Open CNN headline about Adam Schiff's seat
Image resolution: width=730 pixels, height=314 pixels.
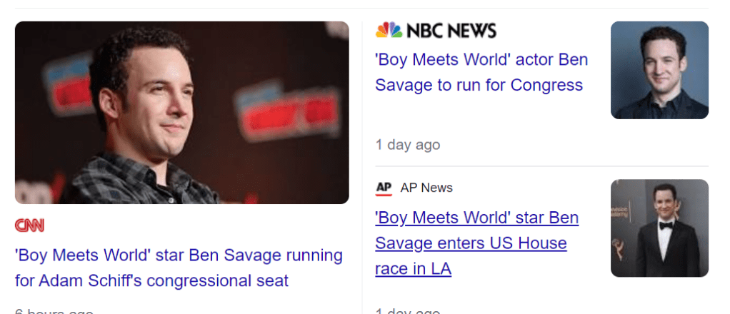(179, 268)
